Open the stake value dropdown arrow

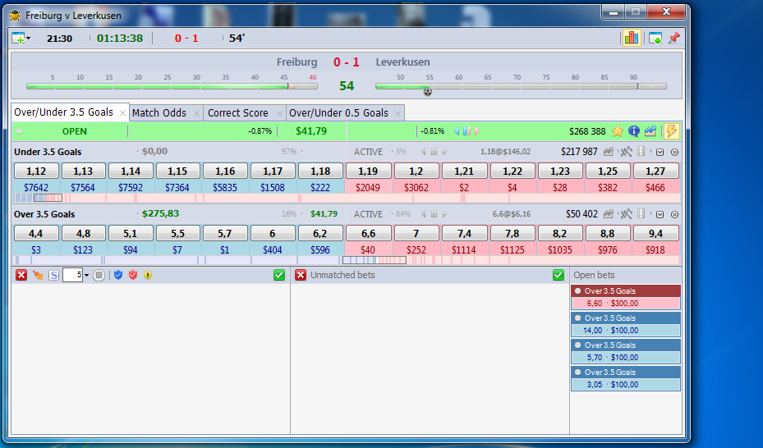[x=86, y=276]
